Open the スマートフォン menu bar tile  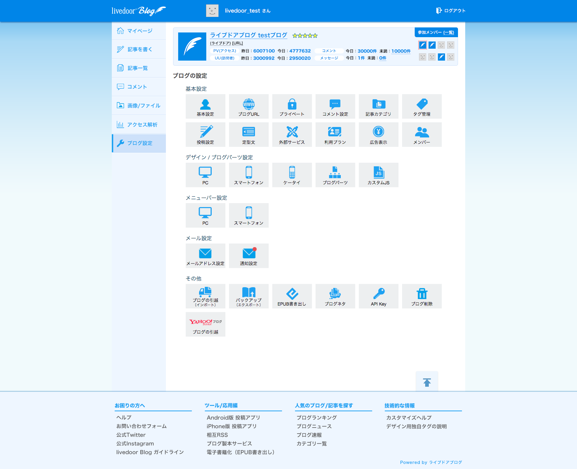coord(249,215)
